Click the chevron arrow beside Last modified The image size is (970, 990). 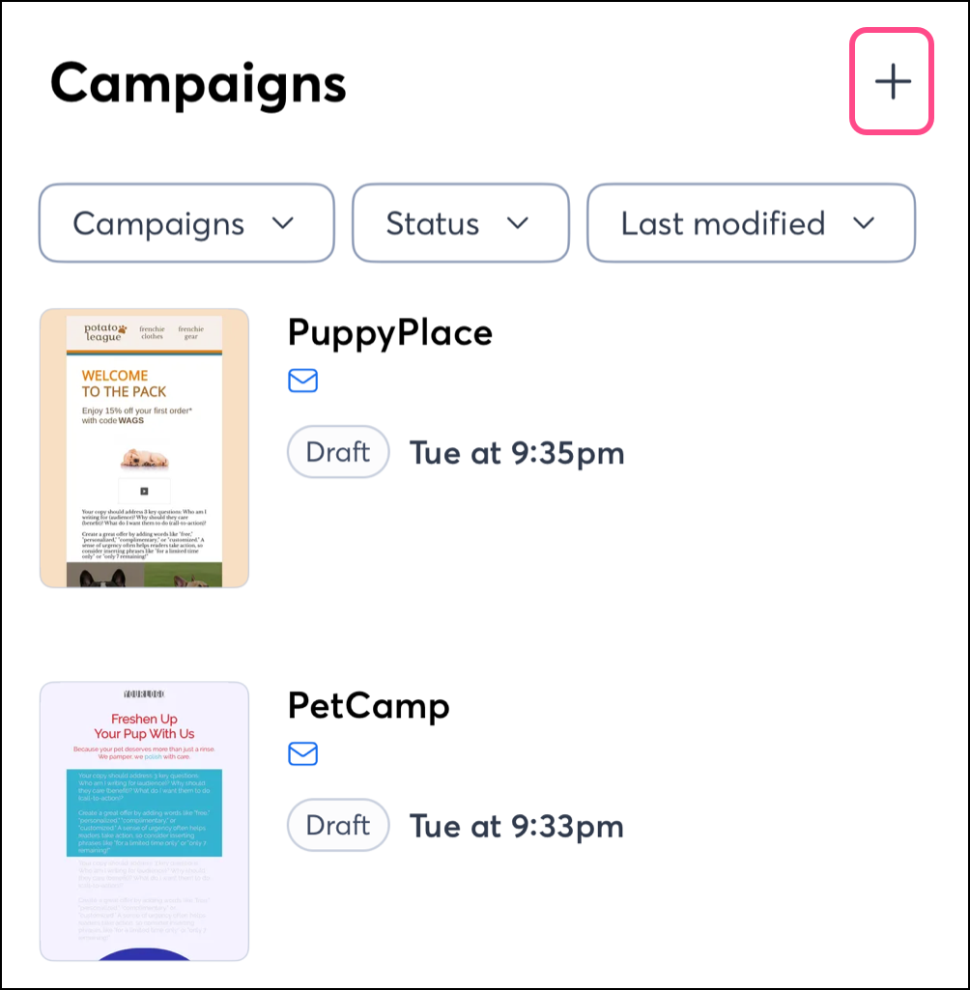863,223
